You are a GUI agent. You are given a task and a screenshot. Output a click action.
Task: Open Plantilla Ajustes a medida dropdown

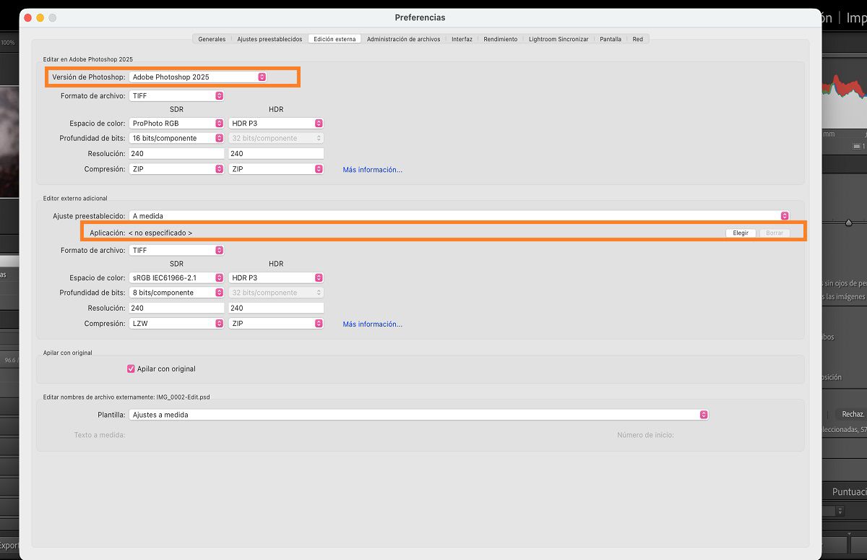[418, 415]
